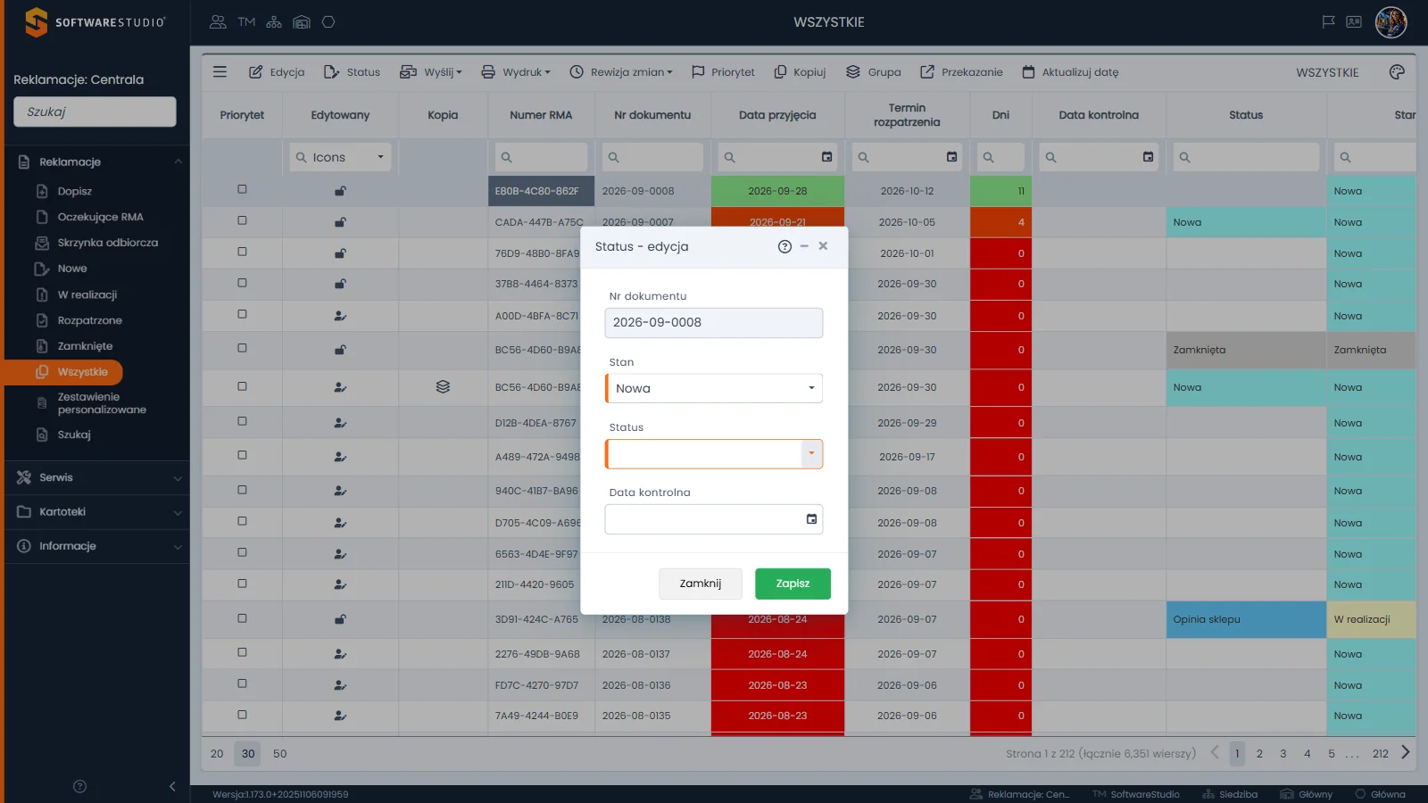This screenshot has width=1428, height=803.
Task: Click the TM icon in top bar
Action: pos(246,22)
